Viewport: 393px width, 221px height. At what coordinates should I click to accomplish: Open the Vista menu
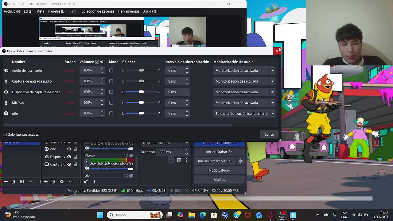[41, 11]
